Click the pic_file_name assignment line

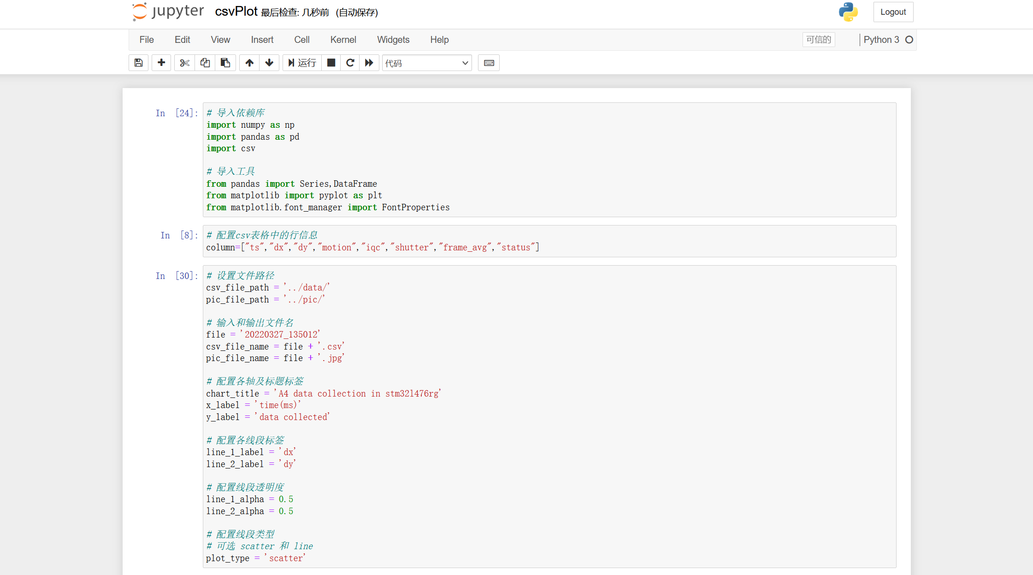click(275, 358)
